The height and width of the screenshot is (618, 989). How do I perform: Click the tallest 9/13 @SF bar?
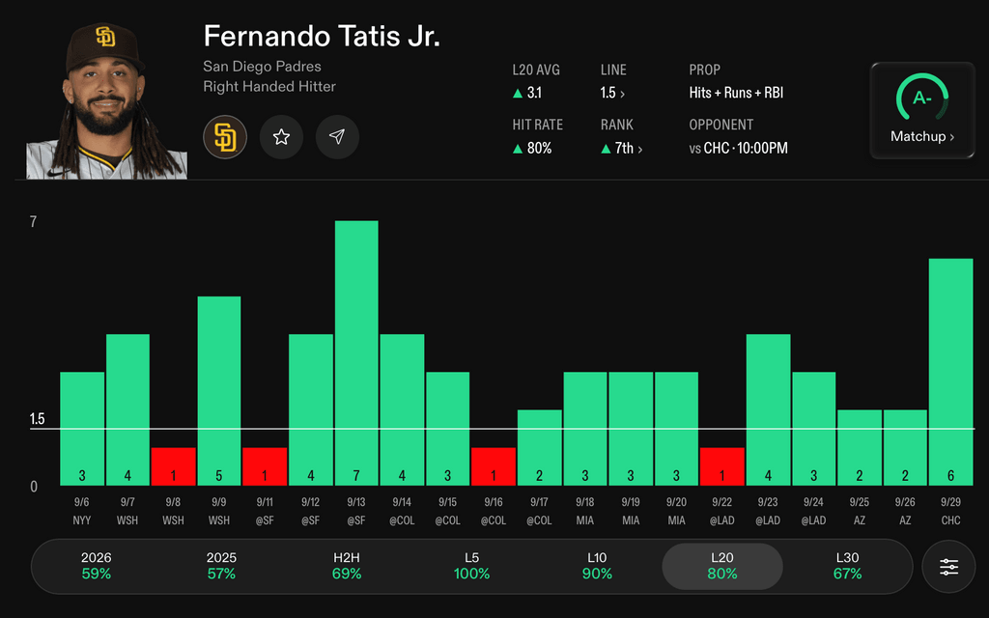(356, 353)
